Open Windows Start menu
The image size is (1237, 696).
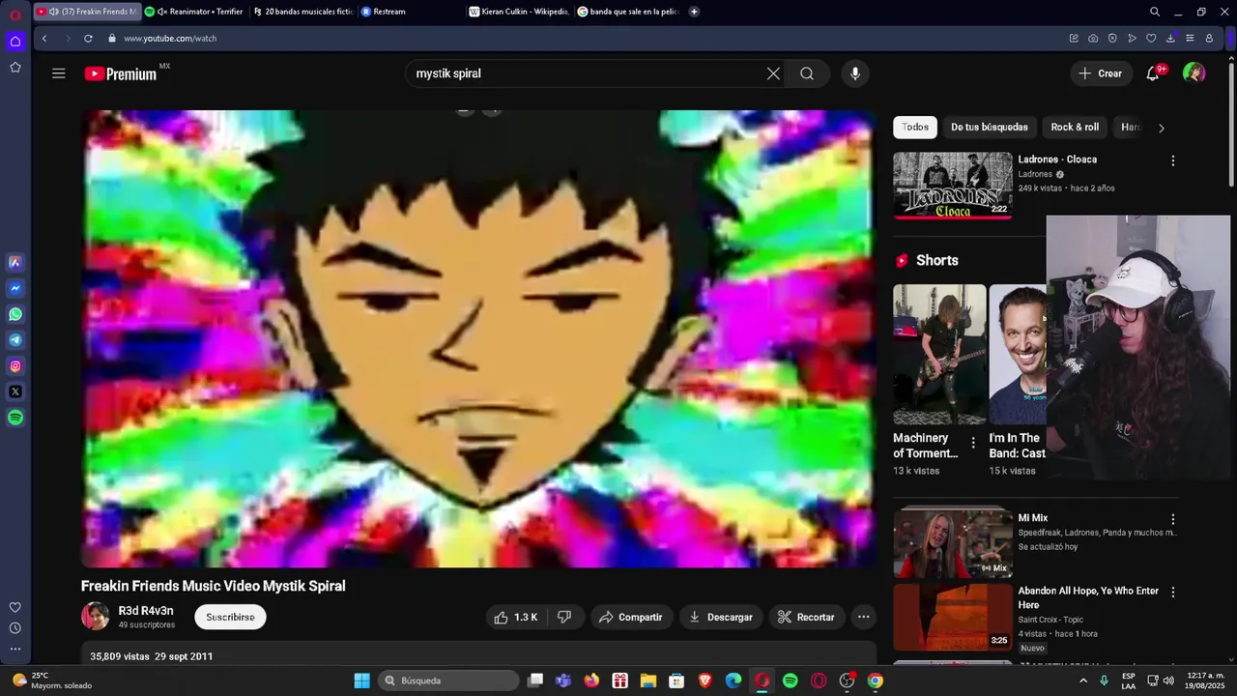tap(361, 681)
